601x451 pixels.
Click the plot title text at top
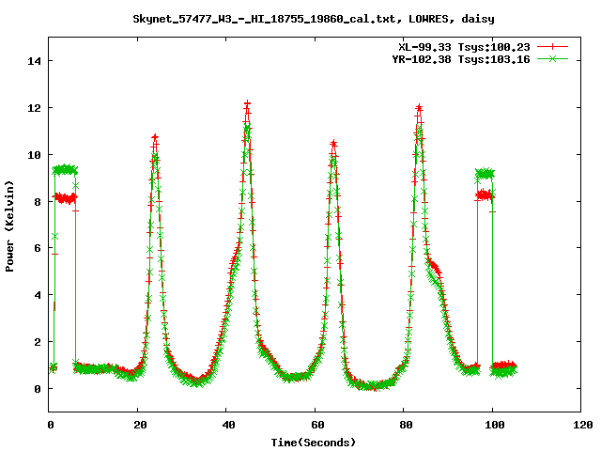click(x=300, y=18)
